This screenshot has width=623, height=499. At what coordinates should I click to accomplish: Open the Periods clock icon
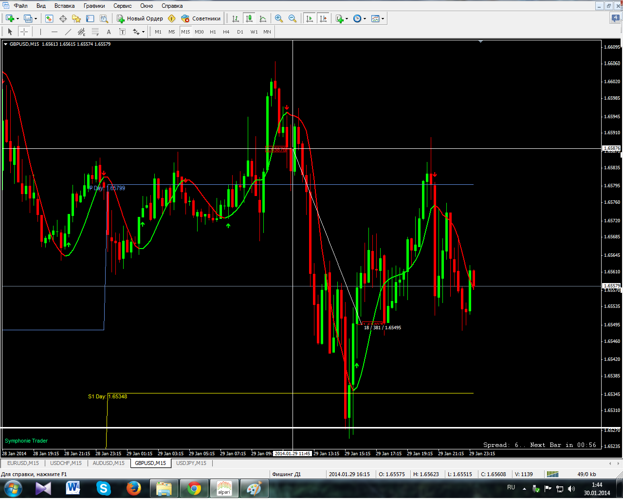point(357,18)
